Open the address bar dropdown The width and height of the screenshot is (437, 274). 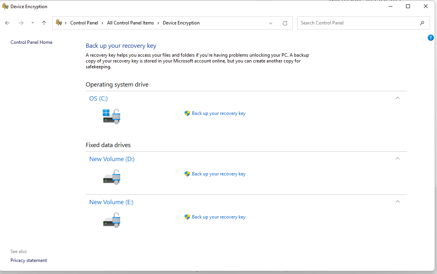[x=271, y=23]
